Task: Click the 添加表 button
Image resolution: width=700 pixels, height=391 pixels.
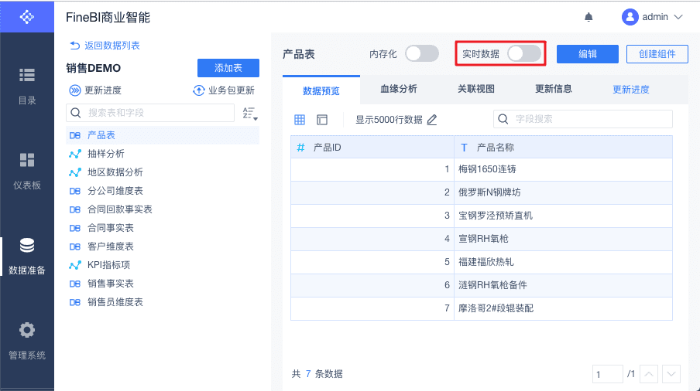Action: (x=228, y=68)
